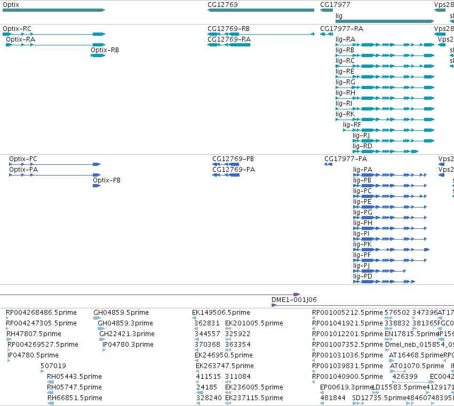This screenshot has height=406, width=454.
Task: Select the Optix-PC protein label
Action: pos(23,159)
